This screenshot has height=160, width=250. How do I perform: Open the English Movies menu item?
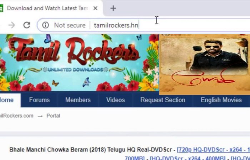[x=221, y=100]
